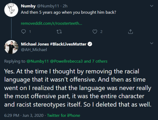Open Numby's duck profile picture
The image size is (158, 120).
click(11, 10)
